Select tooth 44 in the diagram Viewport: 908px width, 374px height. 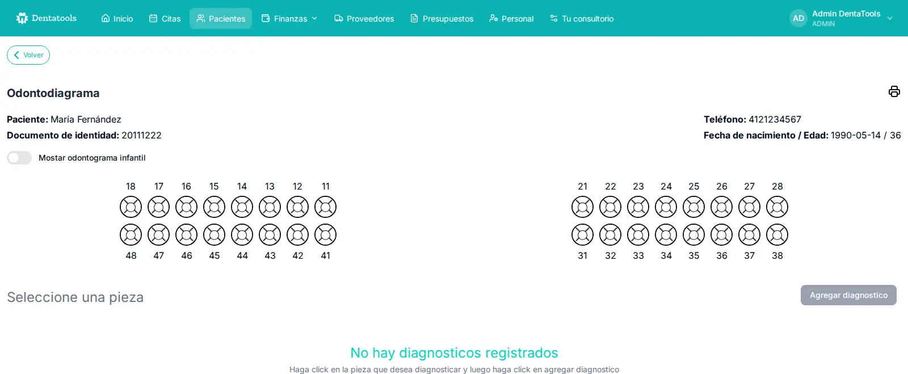pyautogui.click(x=242, y=234)
